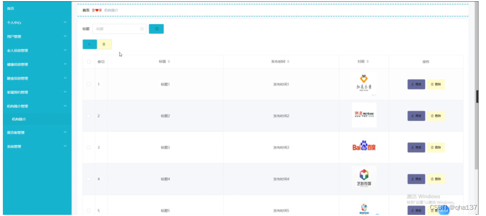Click the 操作 column header
486x216 pixels.
426,62
